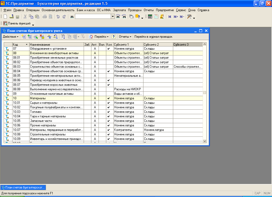Click Перейти в журнал проводок
Screen dimensions: 272x197
click(153, 37)
